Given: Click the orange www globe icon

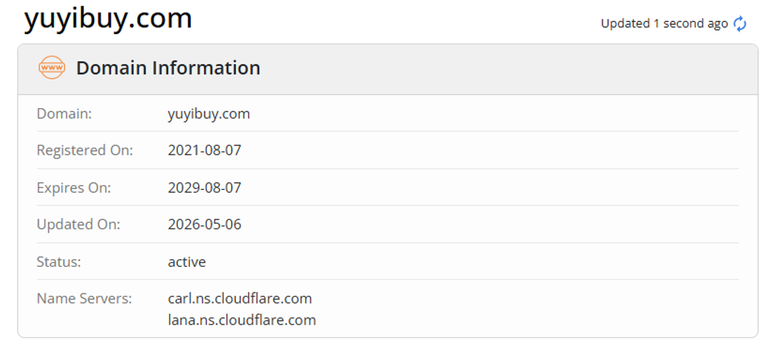Looking at the screenshot, I should [x=52, y=67].
